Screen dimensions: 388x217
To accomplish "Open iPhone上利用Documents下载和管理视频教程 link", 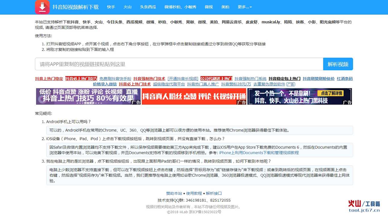I will (259, 153).
